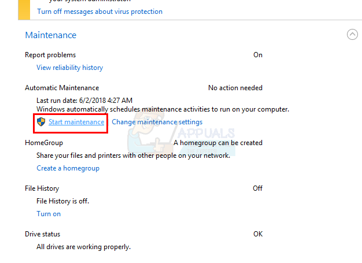Click the Drive status label
Screen dimensions: 362x263
pyautogui.click(x=42, y=234)
